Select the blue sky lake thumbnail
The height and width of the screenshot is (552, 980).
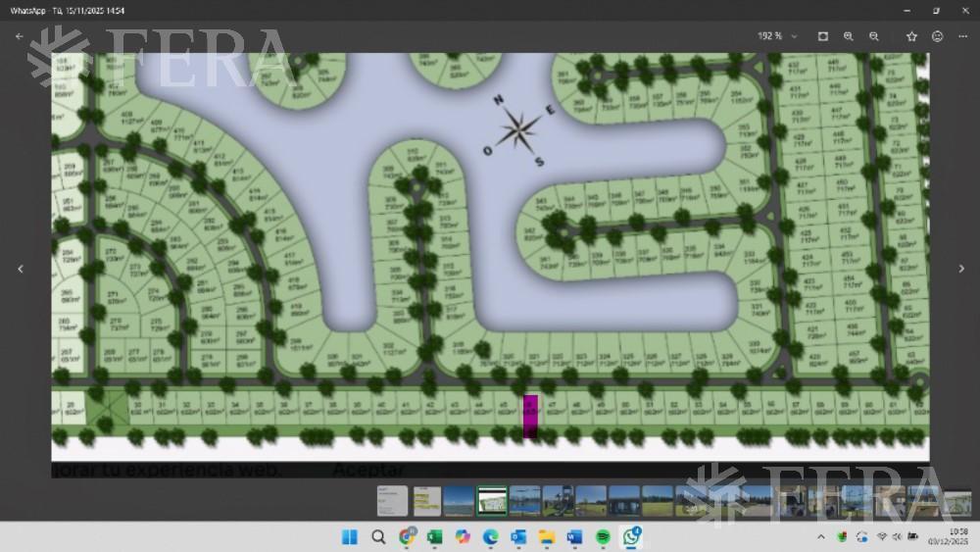(x=458, y=501)
